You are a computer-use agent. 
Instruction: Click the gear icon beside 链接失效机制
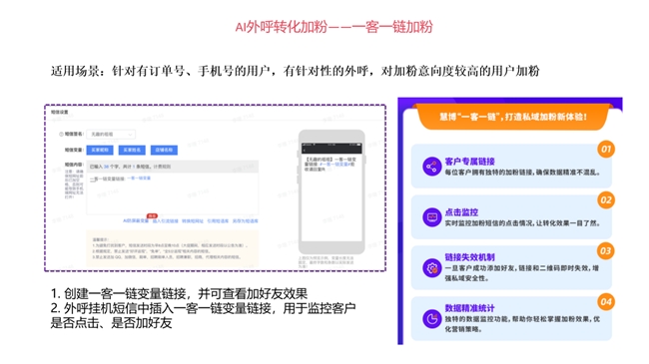(431, 268)
